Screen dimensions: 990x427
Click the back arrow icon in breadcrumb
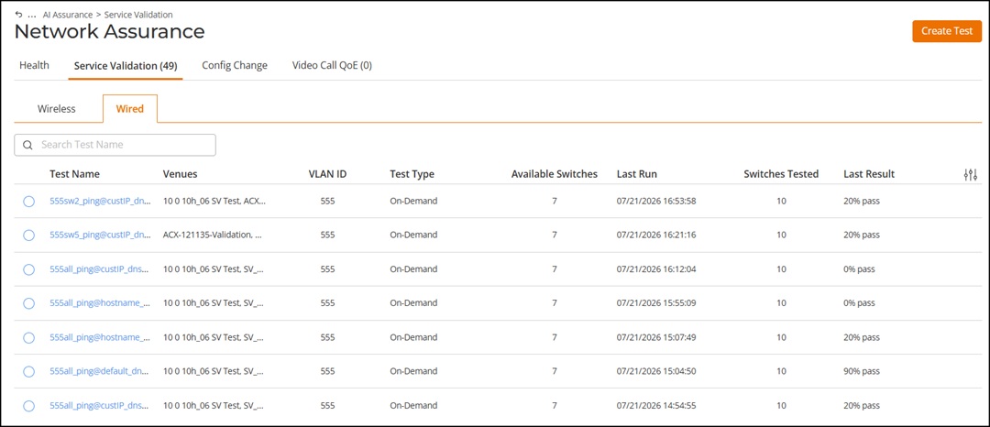click(19, 14)
